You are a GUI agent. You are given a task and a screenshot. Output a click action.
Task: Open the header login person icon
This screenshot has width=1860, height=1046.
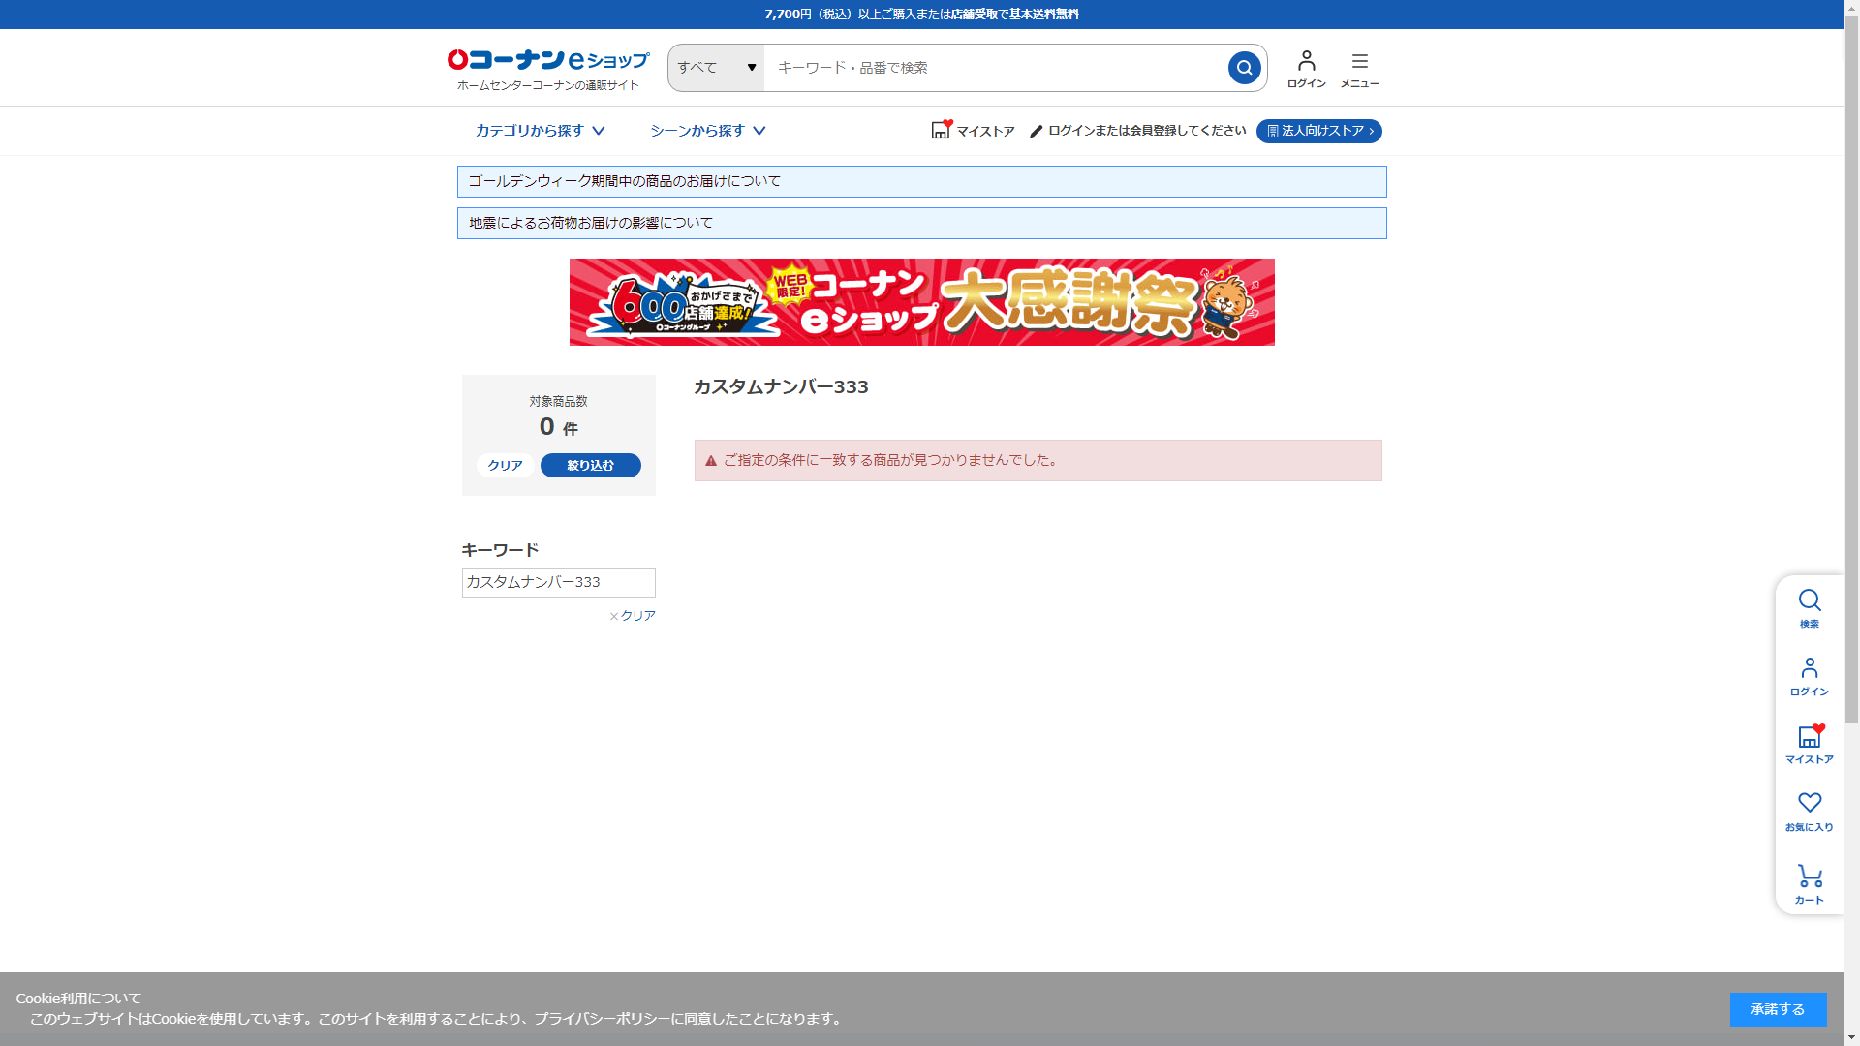pos(1306,62)
